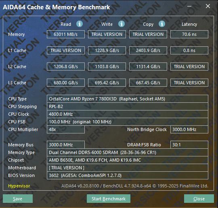
Task: Click the CPU Stepping label
Action: [x=22, y=107]
